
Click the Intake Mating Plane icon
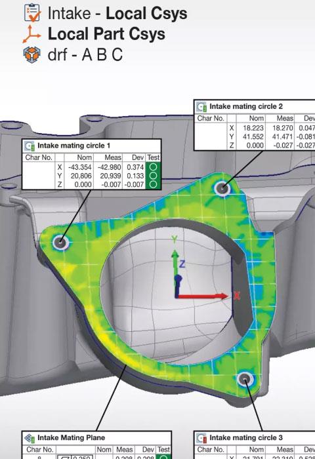(30, 438)
